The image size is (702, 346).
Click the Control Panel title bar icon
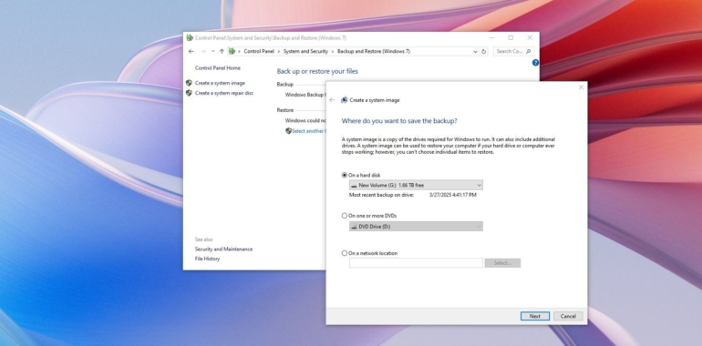pyautogui.click(x=190, y=38)
